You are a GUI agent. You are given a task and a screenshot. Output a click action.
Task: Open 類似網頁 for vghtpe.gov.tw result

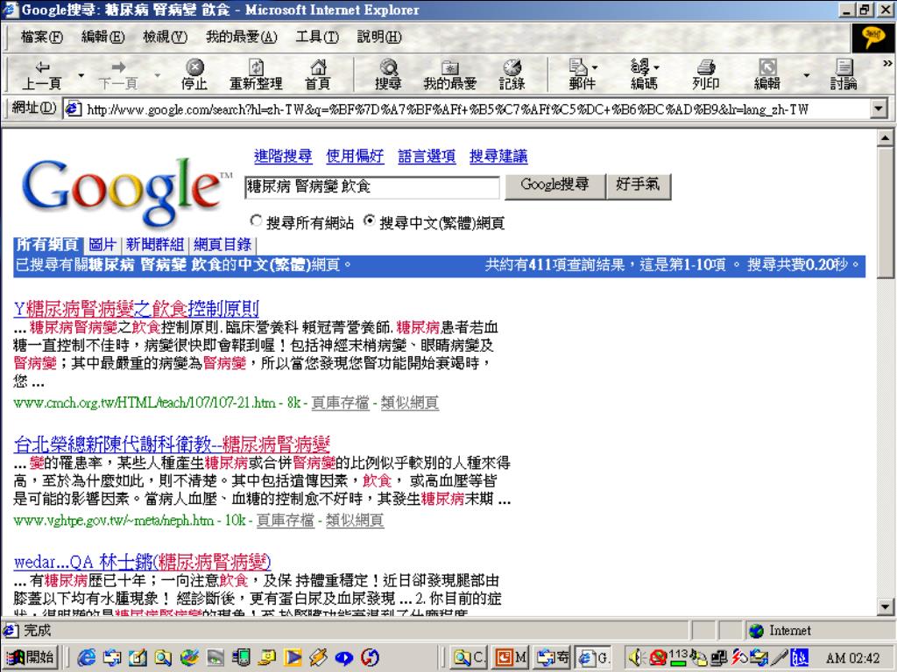[x=355, y=521]
